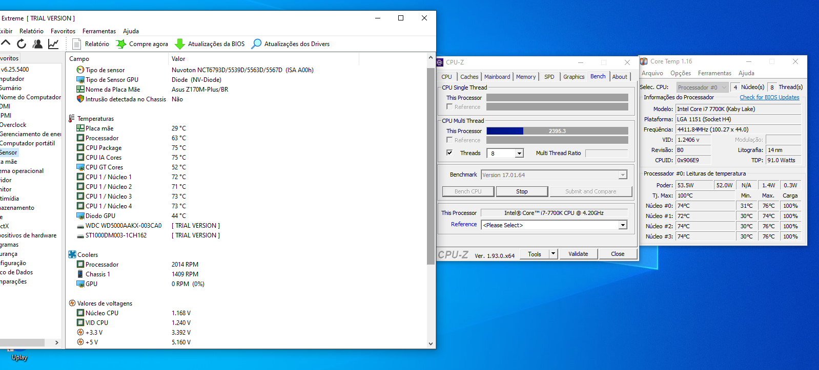
Task: Click the ST1000DM003 drive icon
Action: pos(80,235)
